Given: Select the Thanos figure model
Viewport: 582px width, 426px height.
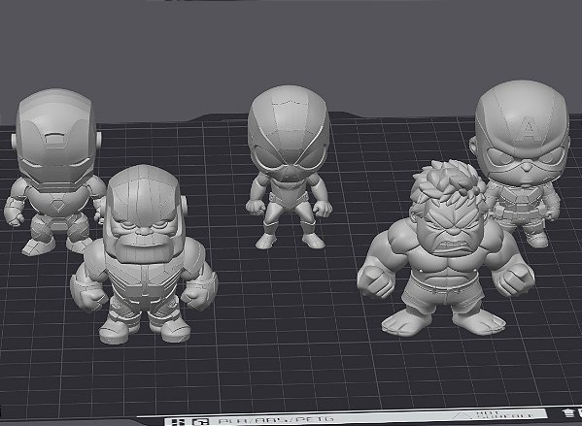Looking at the screenshot, I should pos(145,256).
